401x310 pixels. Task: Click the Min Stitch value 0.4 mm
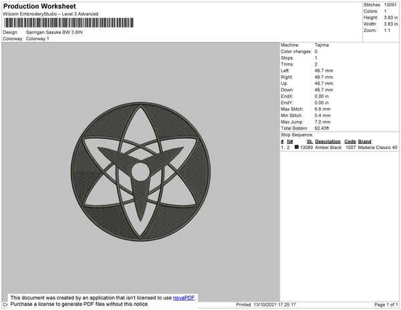click(x=323, y=116)
